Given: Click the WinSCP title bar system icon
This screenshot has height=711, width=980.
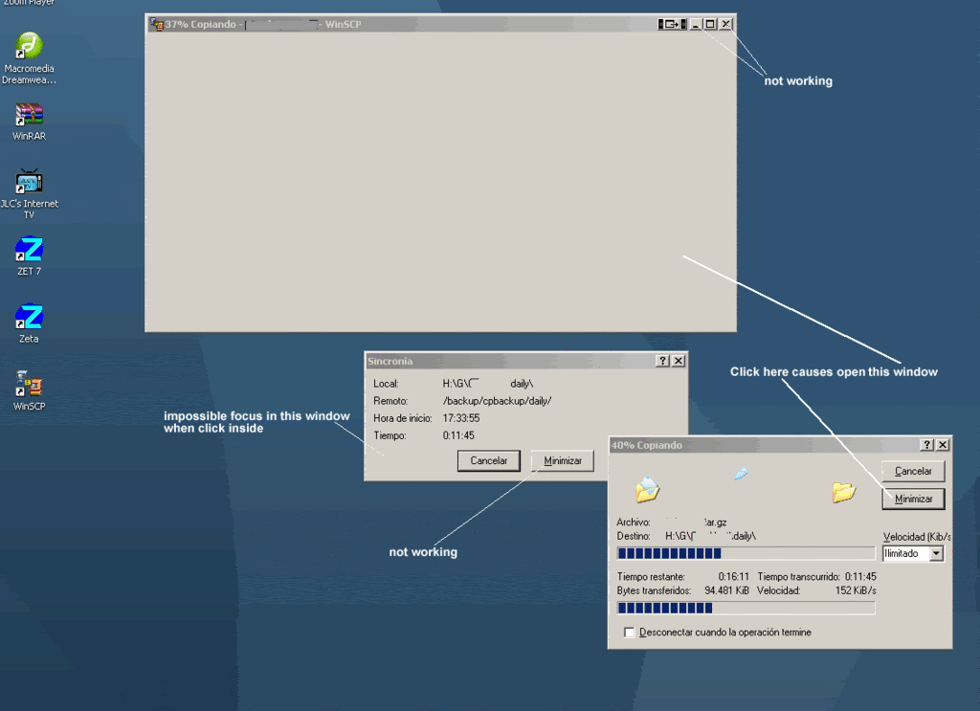Looking at the screenshot, I should [x=156, y=25].
